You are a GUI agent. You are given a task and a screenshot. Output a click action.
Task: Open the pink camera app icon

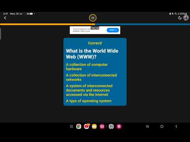tap(102, 127)
